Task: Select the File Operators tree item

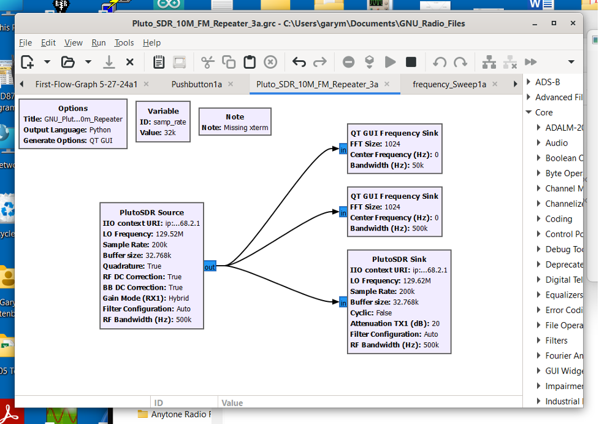Action: 564,325
